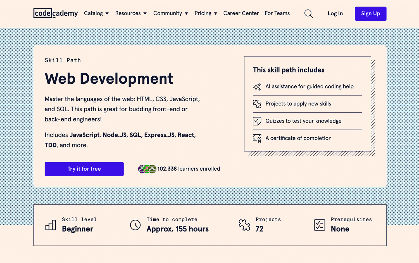Click the prerequisites checklist icon
The height and width of the screenshot is (263, 419).
319,225
